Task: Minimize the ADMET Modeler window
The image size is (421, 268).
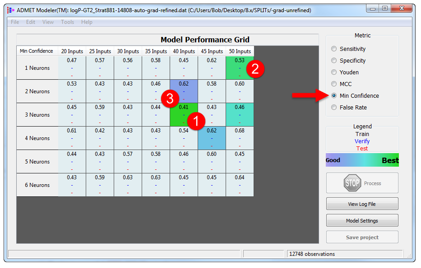Action: (373, 9)
